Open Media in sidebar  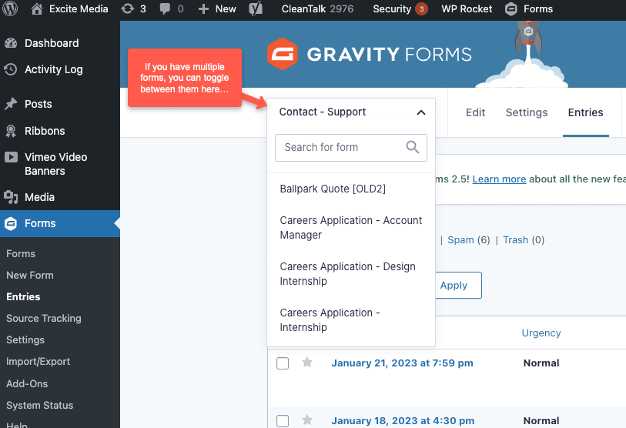[x=39, y=197]
